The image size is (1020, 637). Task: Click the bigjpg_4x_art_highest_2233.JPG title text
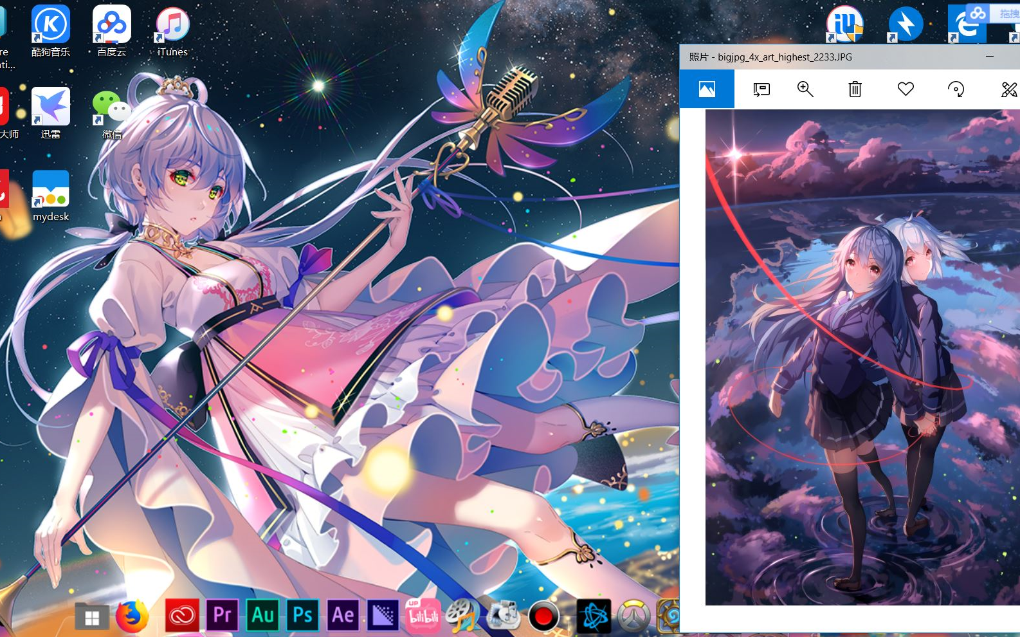coord(785,57)
